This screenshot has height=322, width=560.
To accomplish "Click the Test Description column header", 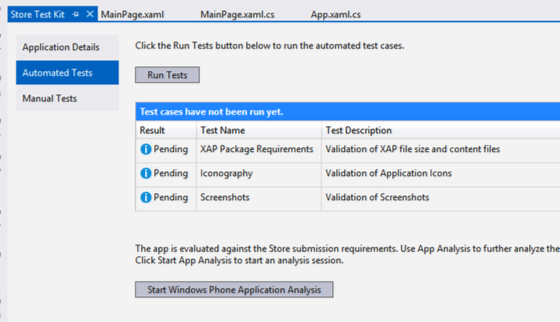I will [359, 131].
